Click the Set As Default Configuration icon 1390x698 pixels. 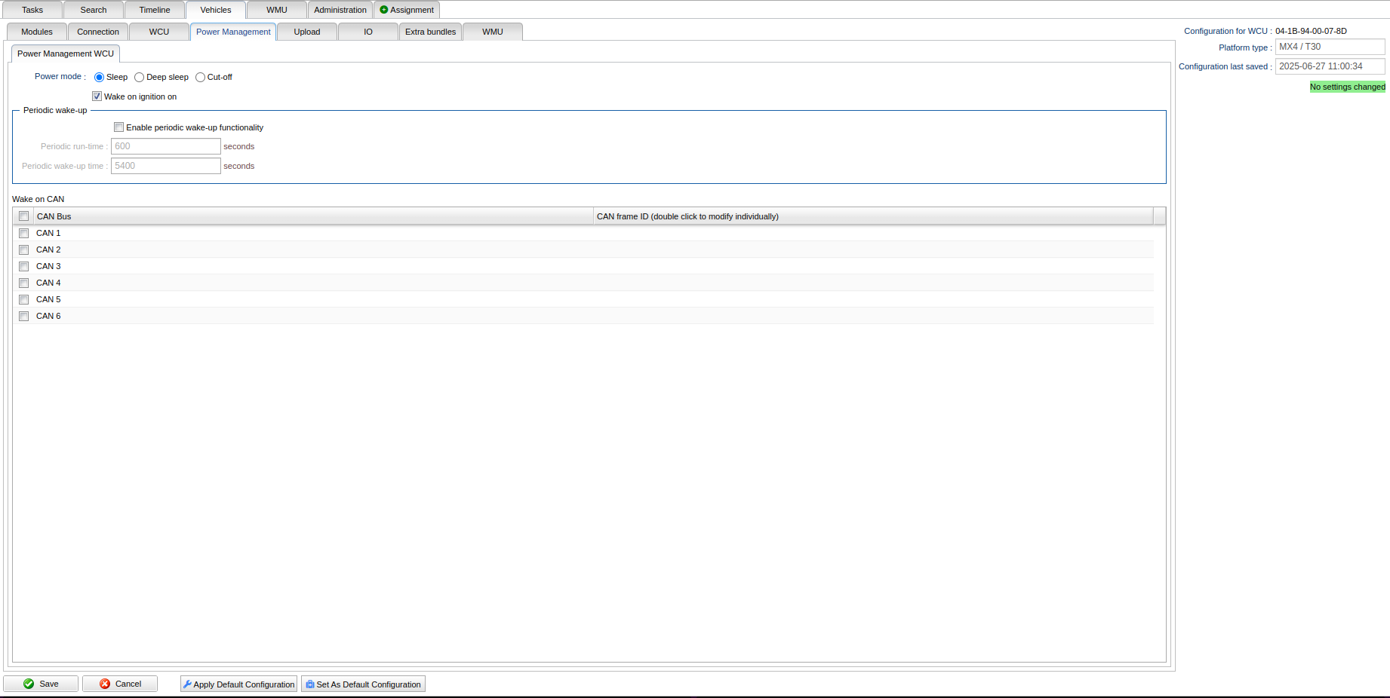coord(310,684)
